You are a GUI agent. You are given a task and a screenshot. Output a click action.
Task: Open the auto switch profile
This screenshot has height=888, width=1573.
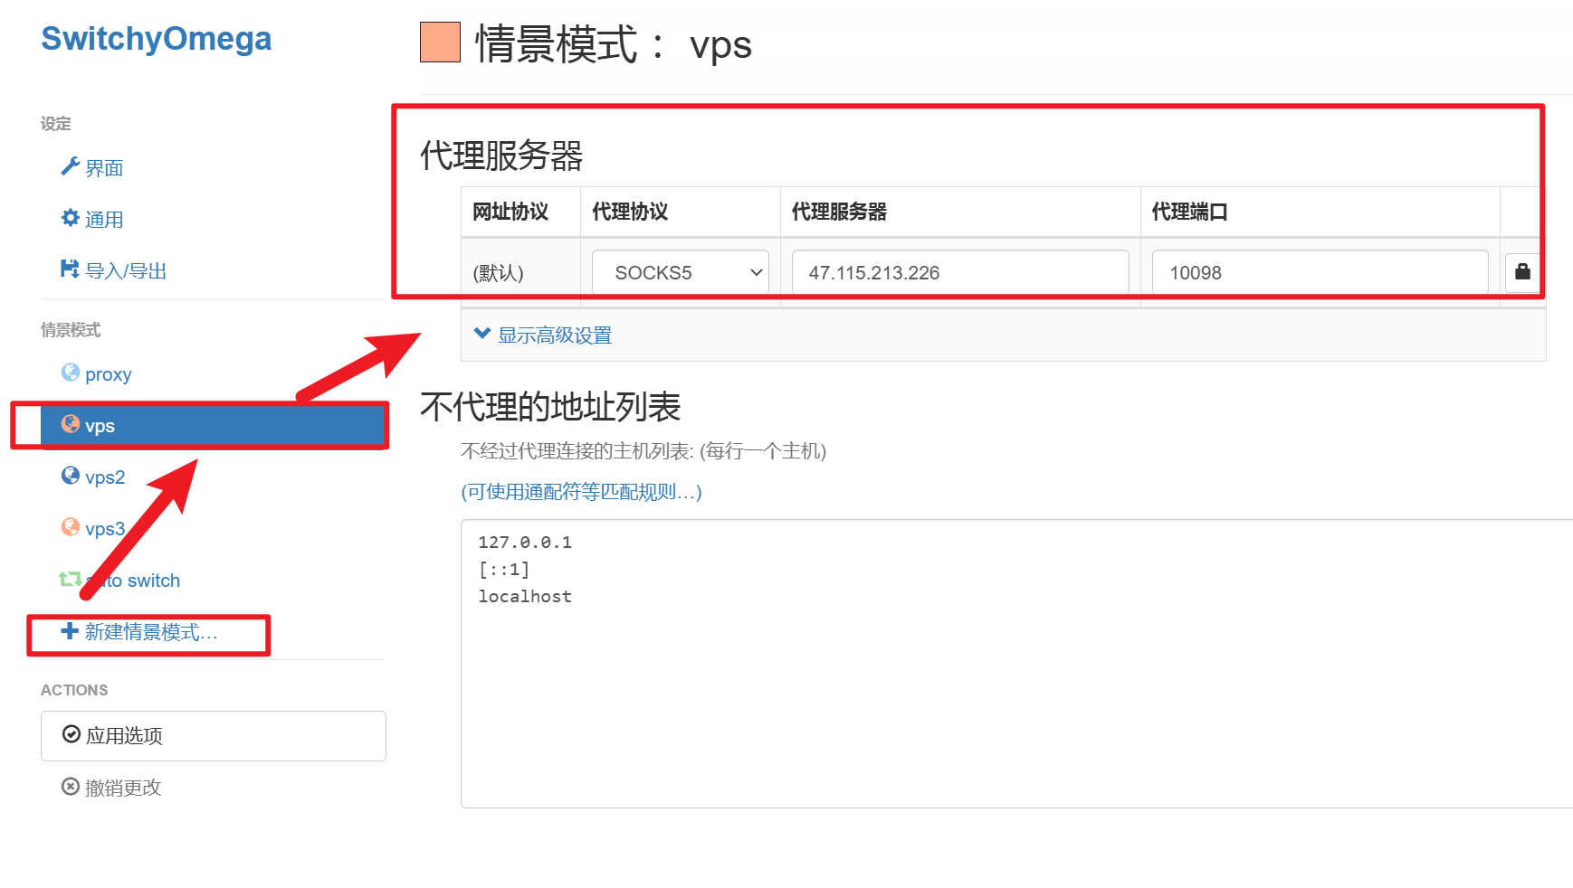tap(133, 581)
